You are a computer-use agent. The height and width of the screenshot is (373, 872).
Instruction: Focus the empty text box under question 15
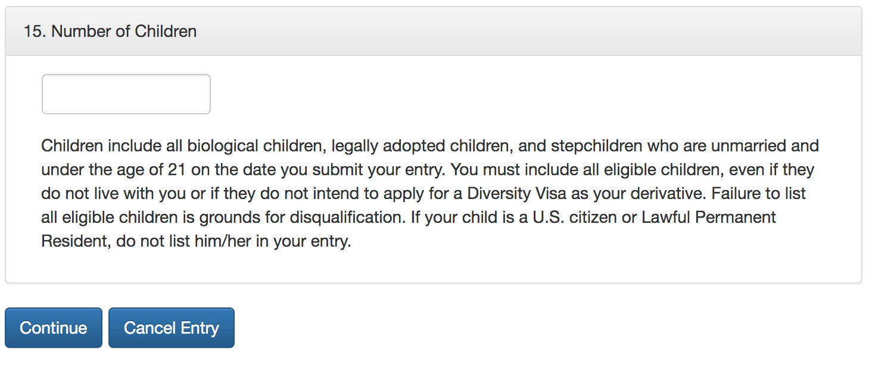126,94
